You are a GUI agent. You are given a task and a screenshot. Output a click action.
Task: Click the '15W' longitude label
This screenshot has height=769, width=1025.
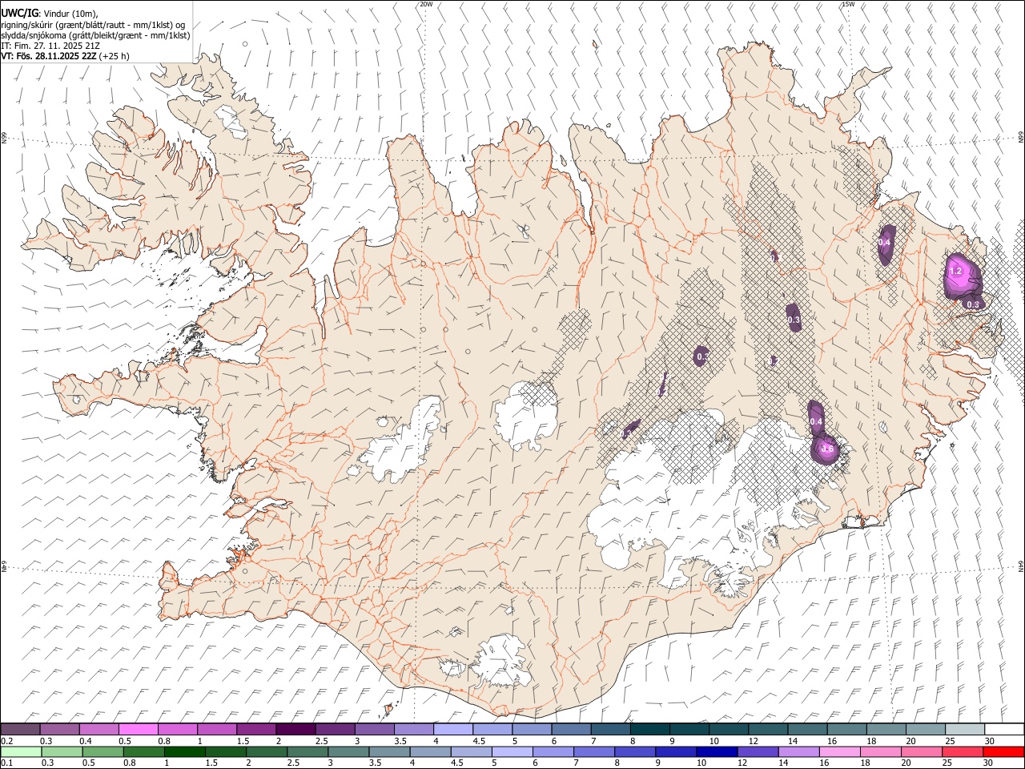pos(848,4)
